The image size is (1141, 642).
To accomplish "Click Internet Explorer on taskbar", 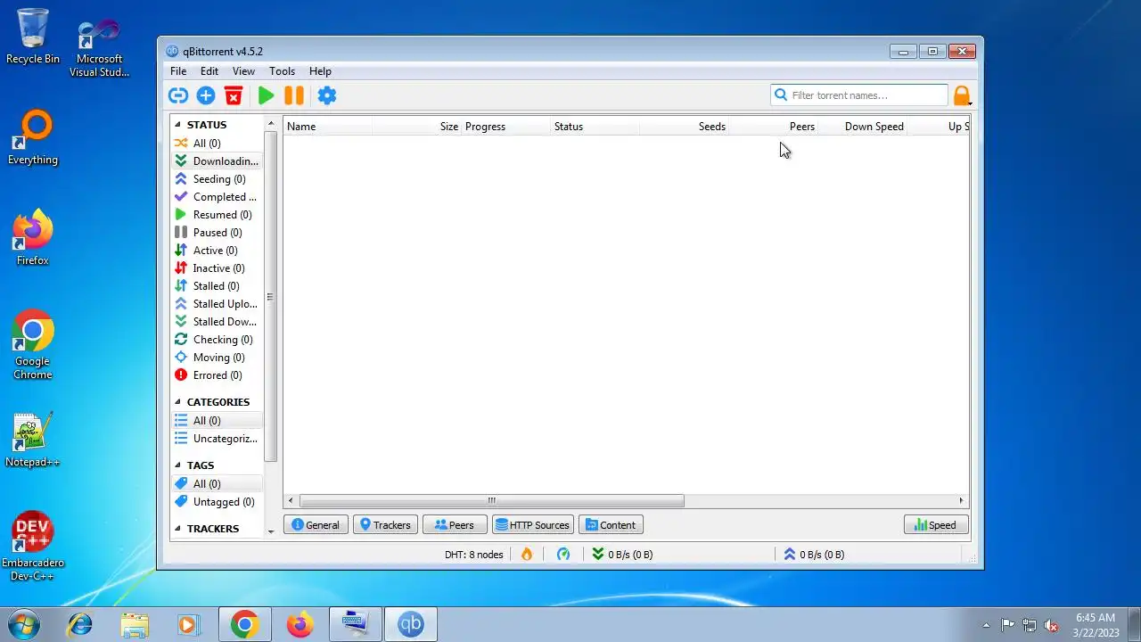I will pos(80,625).
